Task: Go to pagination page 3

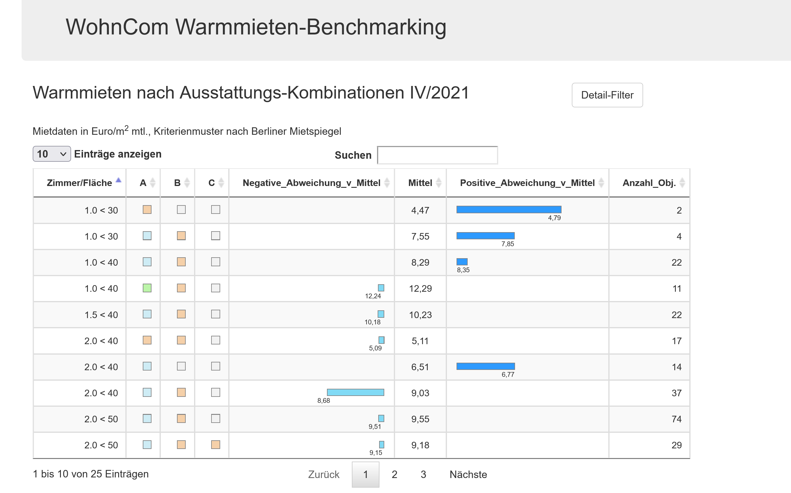Action: point(424,474)
